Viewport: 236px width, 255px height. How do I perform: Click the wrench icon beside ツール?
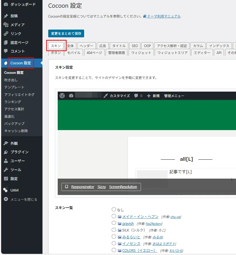[x=6, y=170]
